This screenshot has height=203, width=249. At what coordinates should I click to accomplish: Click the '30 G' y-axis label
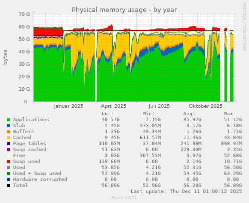click(25, 64)
